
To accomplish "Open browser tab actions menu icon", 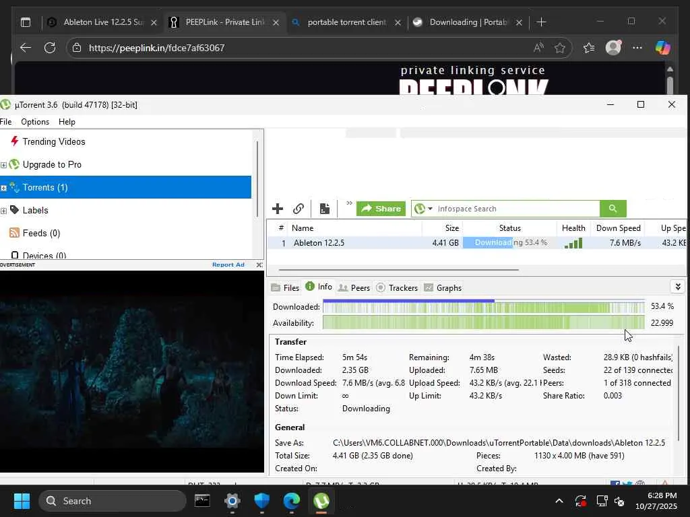I will click(x=26, y=22).
